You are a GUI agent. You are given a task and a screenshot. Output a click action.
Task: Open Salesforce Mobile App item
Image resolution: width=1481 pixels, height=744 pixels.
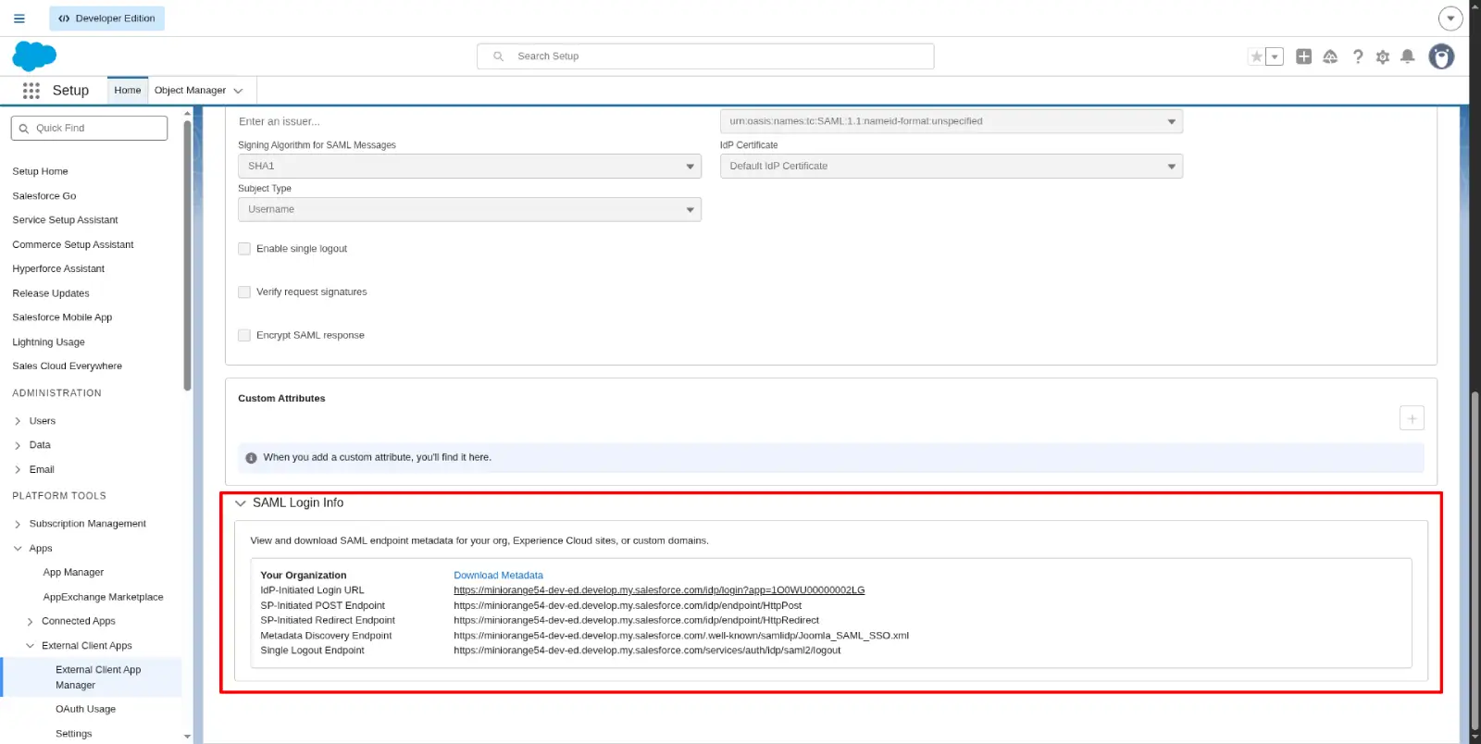62,317
